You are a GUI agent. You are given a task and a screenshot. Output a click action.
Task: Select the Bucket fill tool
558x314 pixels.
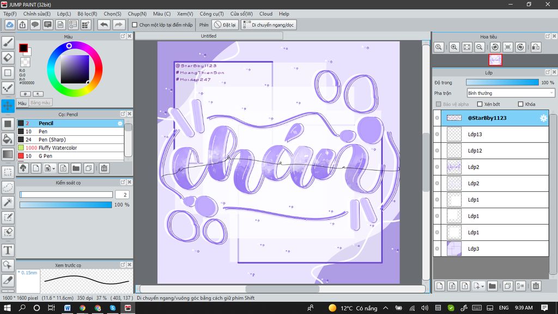click(8, 139)
